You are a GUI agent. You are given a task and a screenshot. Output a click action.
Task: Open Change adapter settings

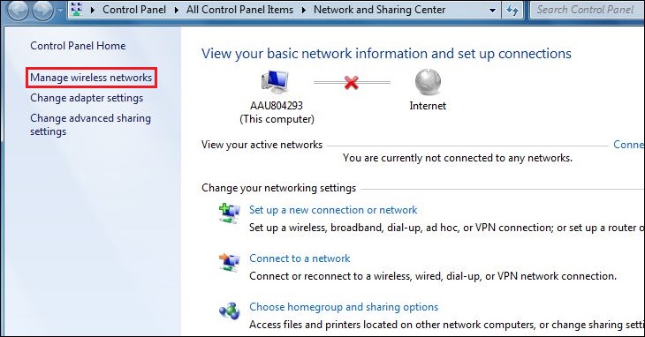click(87, 98)
